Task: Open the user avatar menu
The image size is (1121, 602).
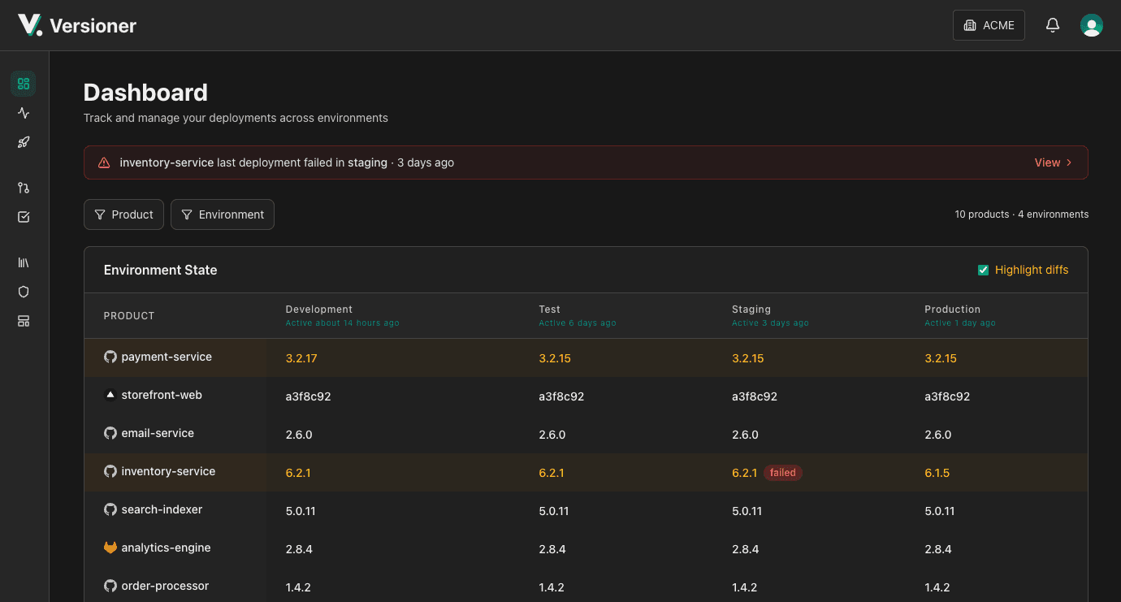Action: [x=1092, y=25]
